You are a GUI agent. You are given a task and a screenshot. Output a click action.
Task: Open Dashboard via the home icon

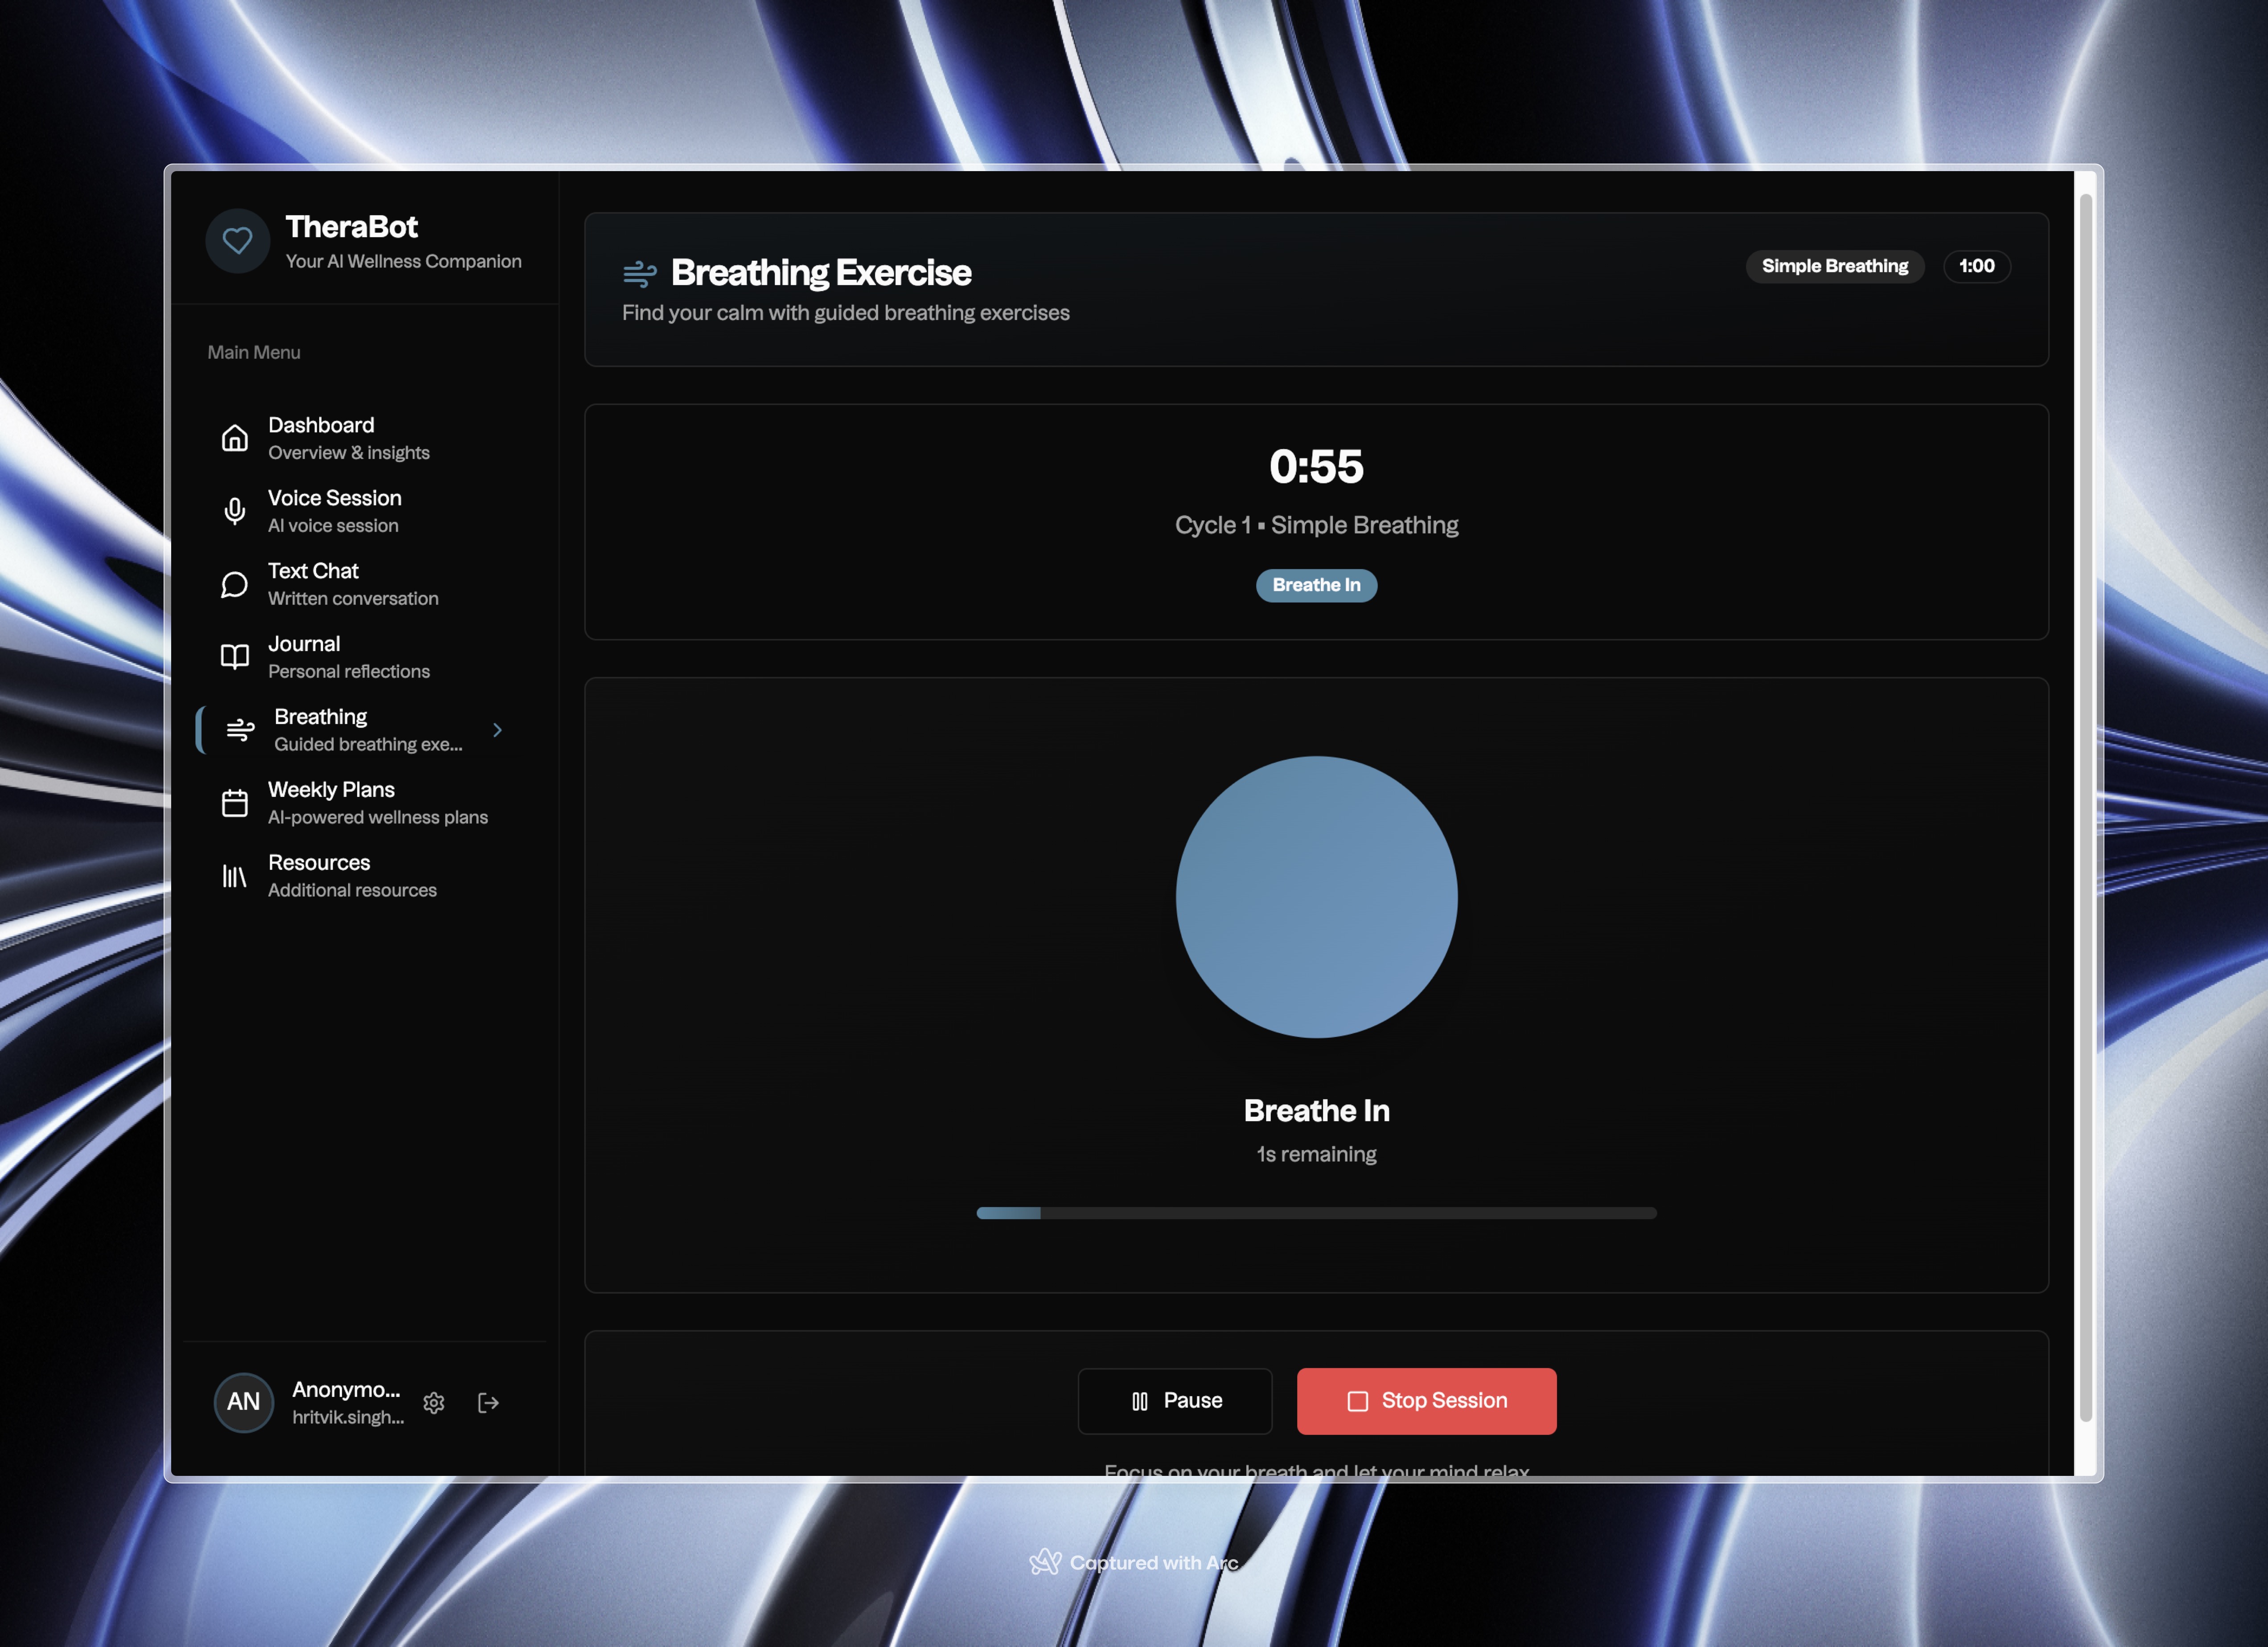tap(234, 438)
